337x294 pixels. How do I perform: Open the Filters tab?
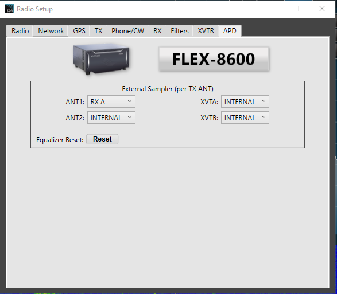pos(180,31)
